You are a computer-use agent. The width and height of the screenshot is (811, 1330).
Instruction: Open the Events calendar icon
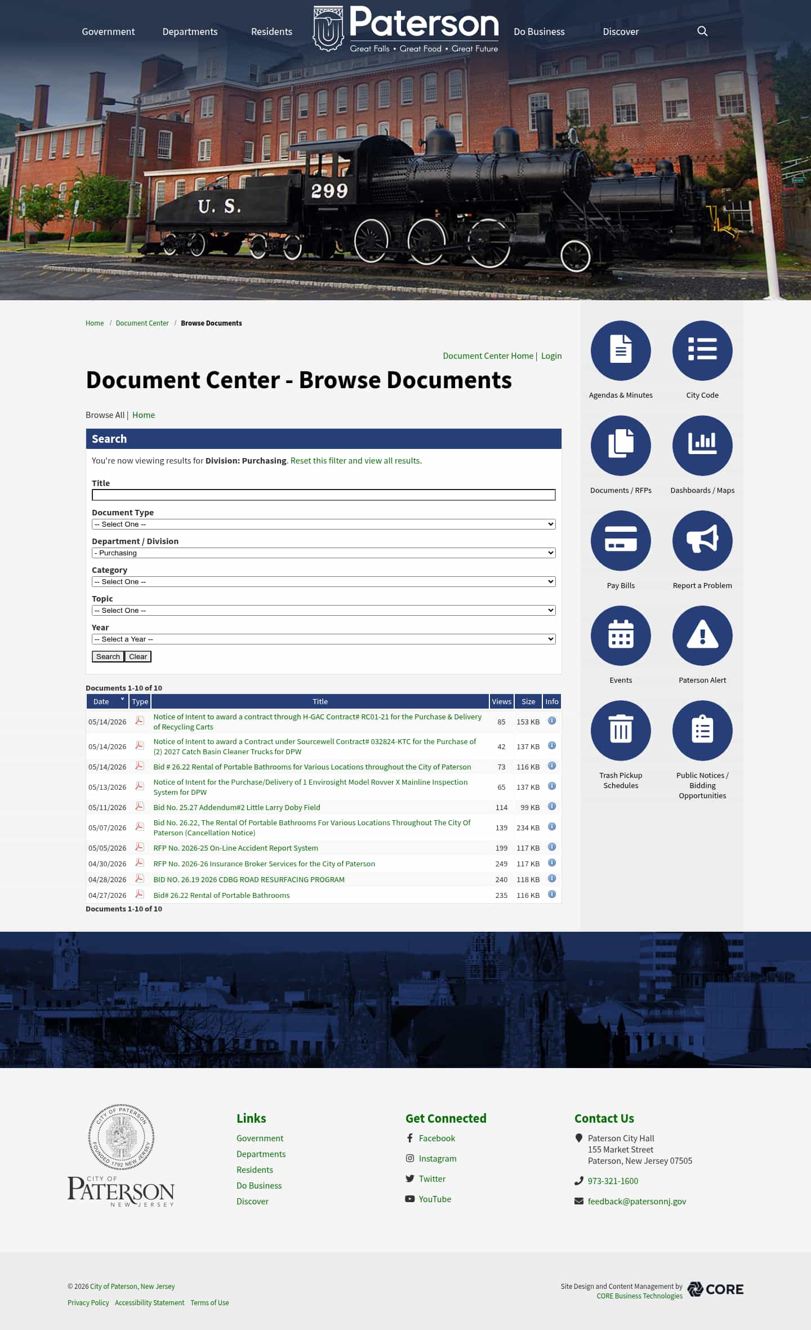click(x=621, y=635)
